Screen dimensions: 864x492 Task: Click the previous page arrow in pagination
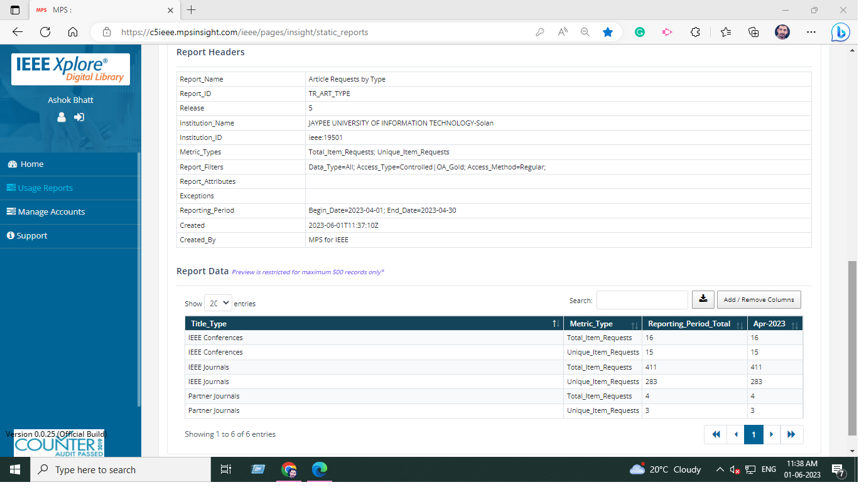[735, 434]
